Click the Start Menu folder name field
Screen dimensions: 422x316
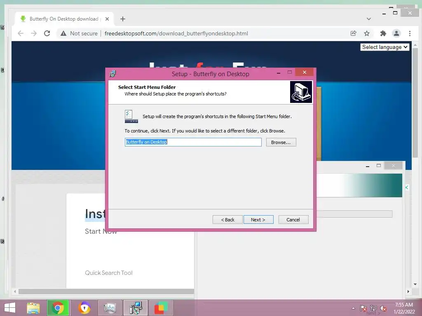[193, 142]
